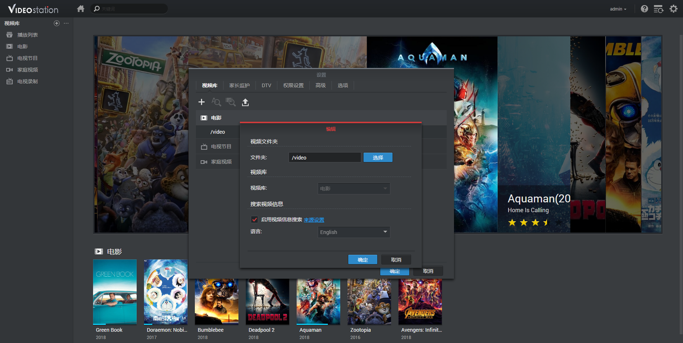This screenshot has width=683, height=343.
Task: Open Aquaman poster thumbnail
Action: (318, 302)
